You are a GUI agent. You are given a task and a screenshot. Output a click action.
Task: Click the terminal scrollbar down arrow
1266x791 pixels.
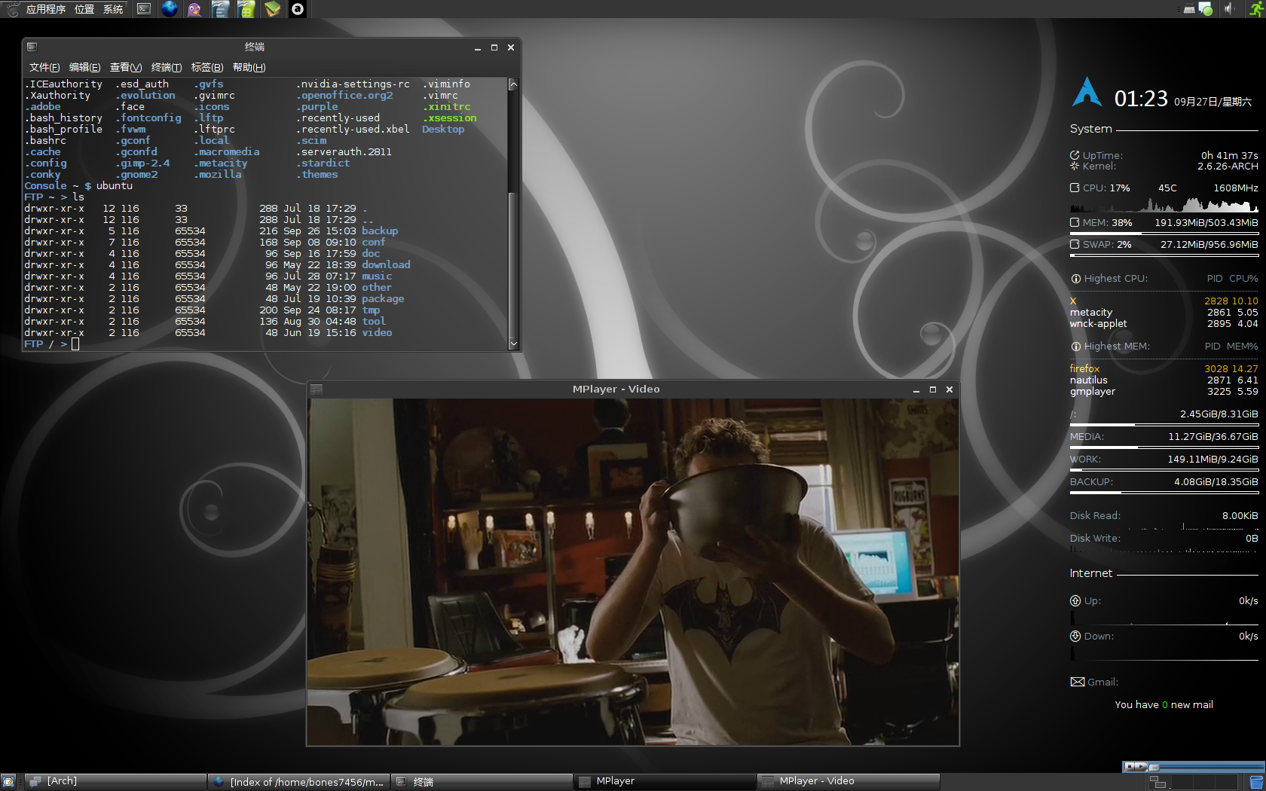[513, 344]
